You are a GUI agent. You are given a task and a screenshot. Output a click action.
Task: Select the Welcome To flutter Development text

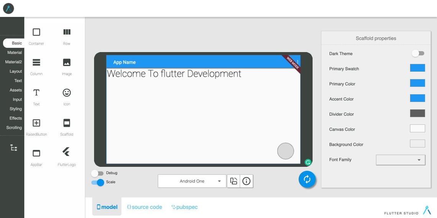click(174, 74)
